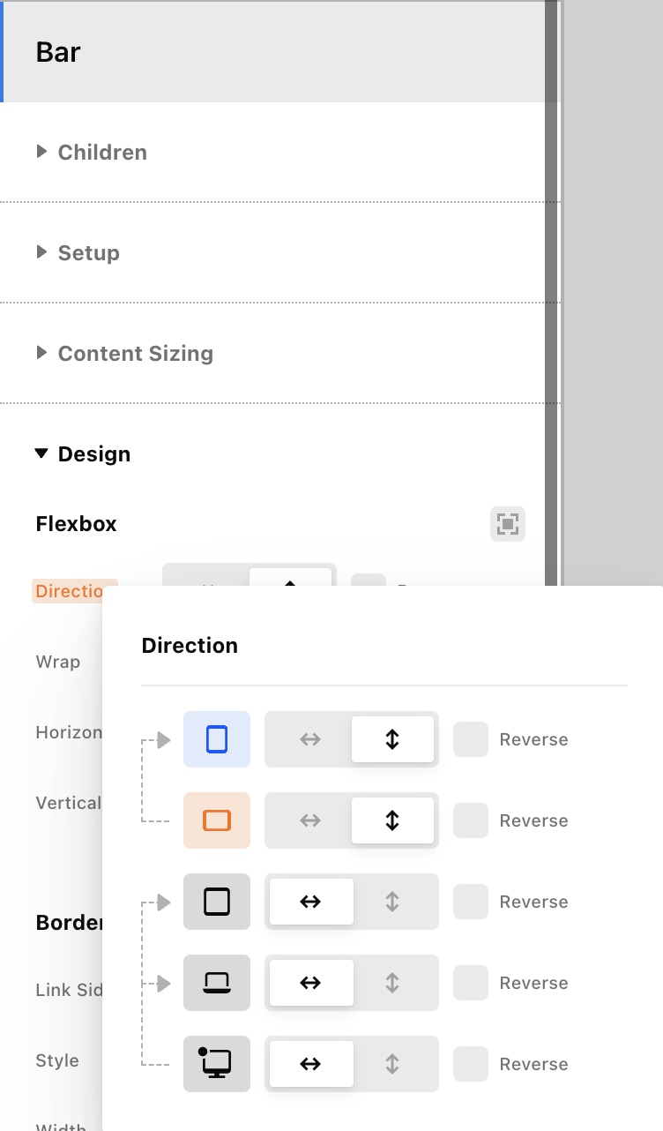Select the laptop breakpoint icon
Viewport: 663px width, 1131px height.
[x=217, y=983]
